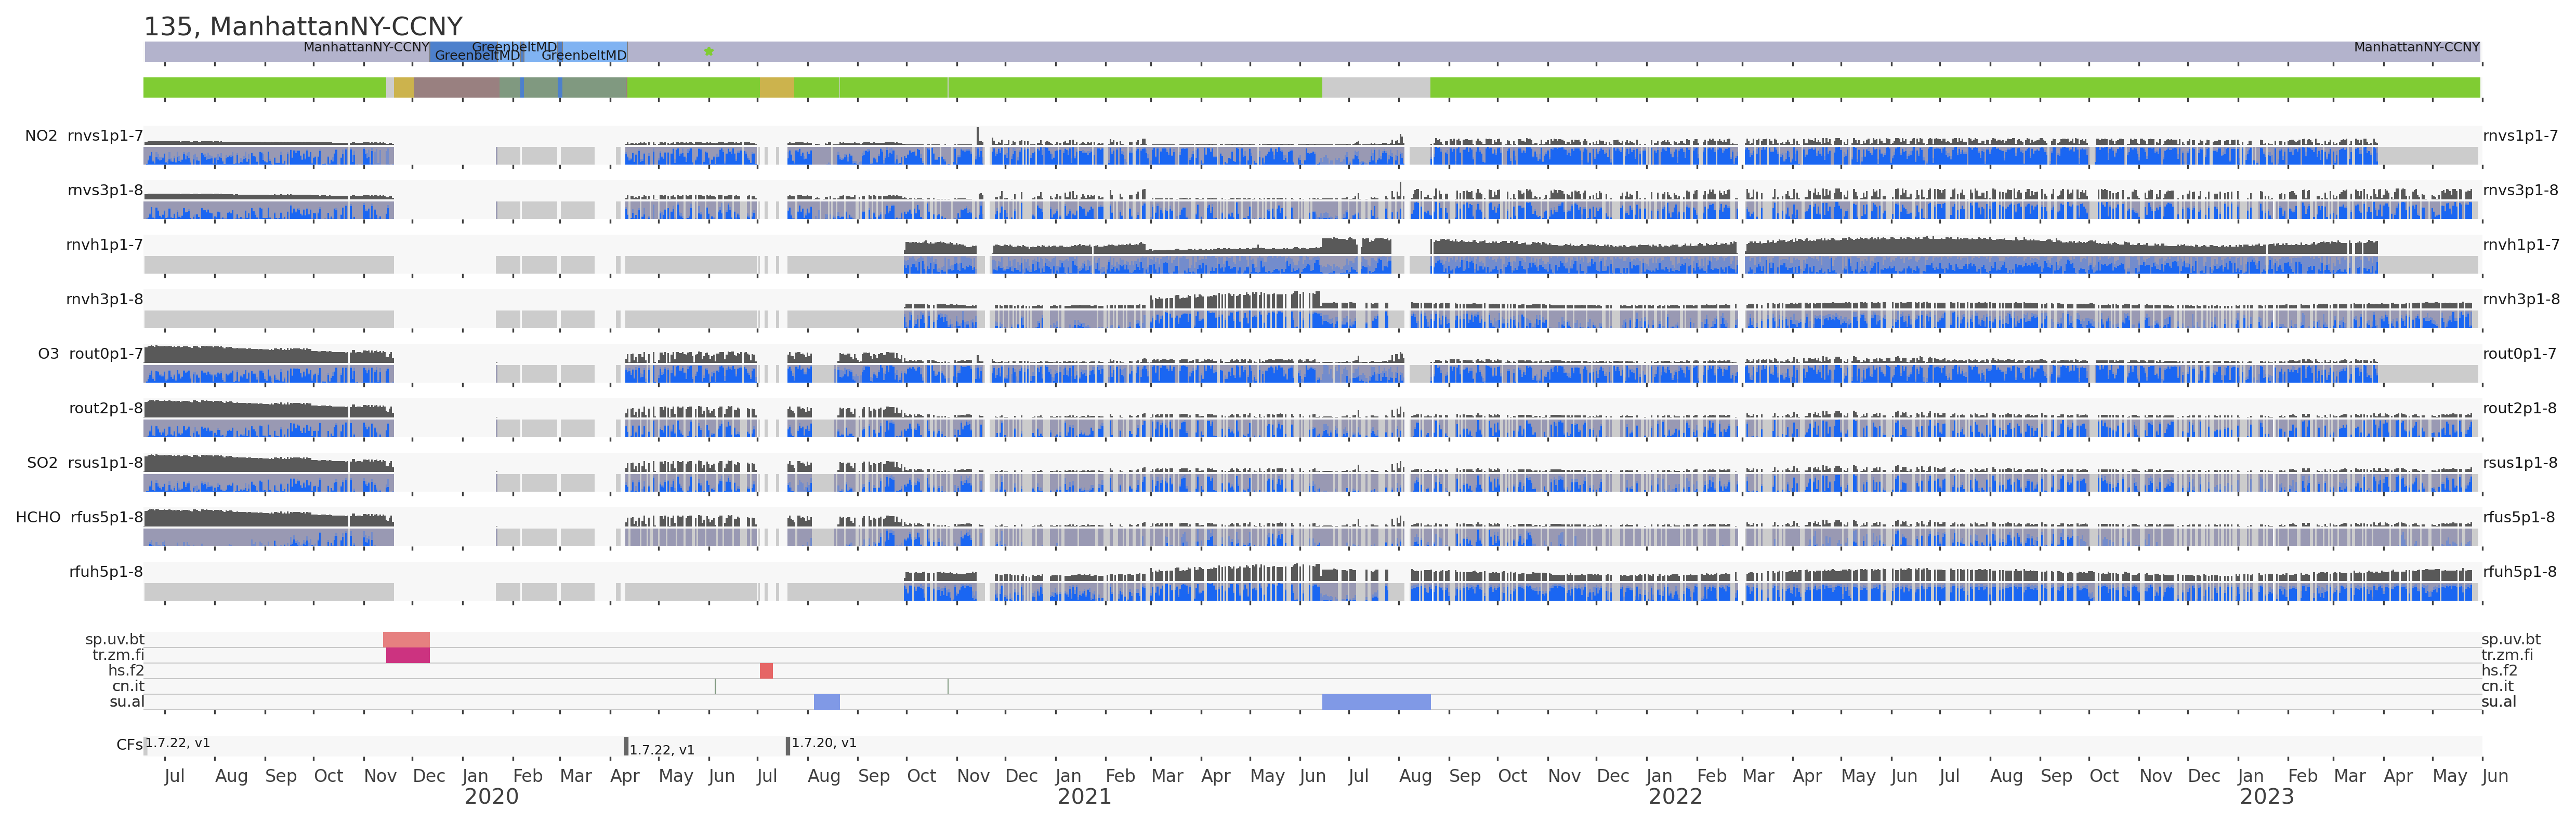Click the green star marker in location bar
2576x824 pixels.
click(x=708, y=51)
